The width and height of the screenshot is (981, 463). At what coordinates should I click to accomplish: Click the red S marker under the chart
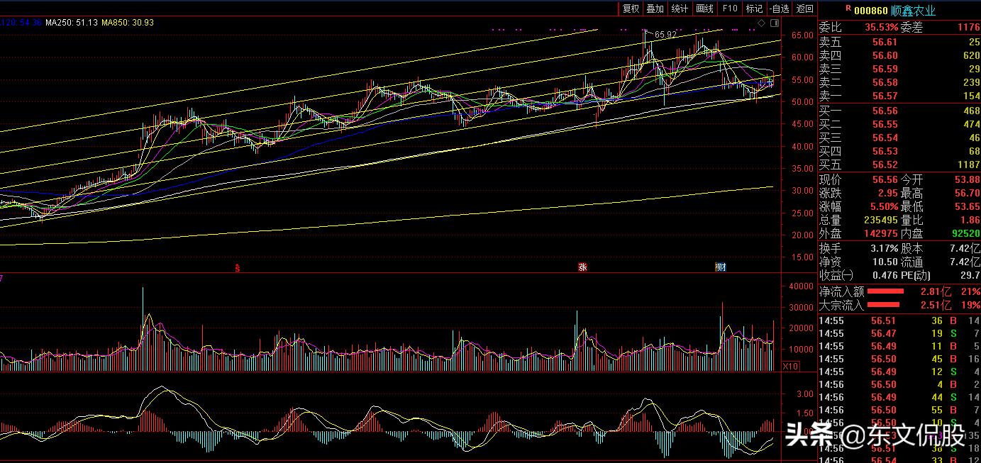(x=238, y=268)
